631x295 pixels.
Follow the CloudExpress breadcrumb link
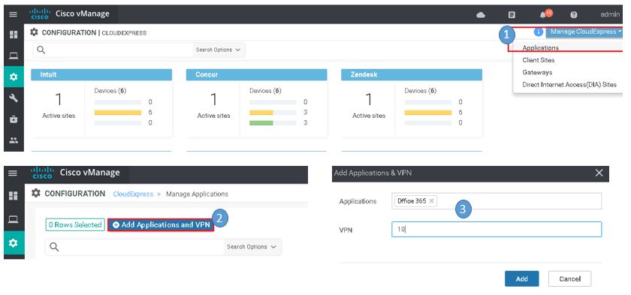coord(133,194)
